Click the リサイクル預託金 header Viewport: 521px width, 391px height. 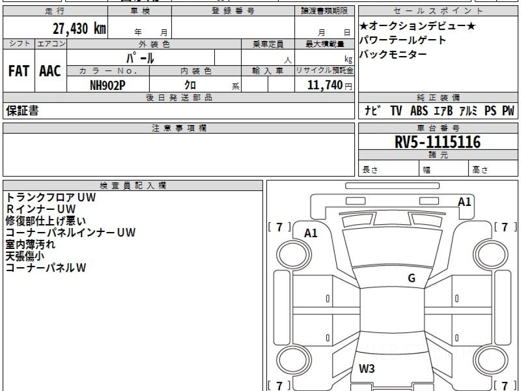(324, 71)
